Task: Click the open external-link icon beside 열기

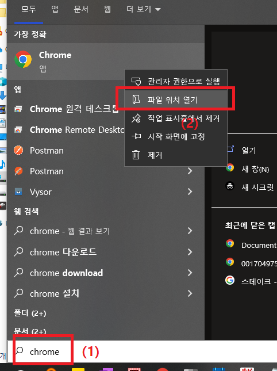Action: pos(230,149)
